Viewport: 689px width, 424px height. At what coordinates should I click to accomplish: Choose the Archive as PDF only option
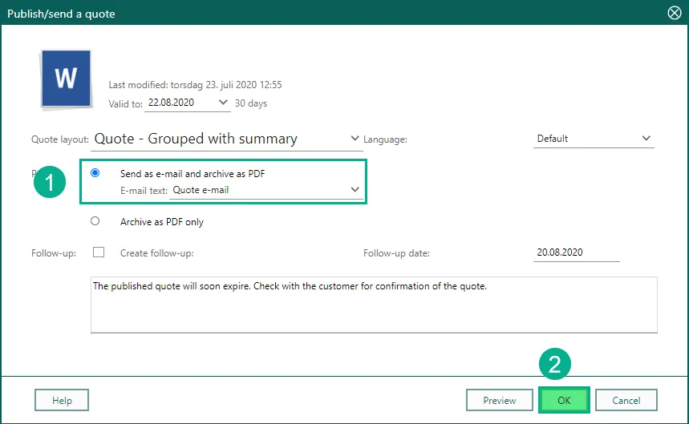click(95, 221)
